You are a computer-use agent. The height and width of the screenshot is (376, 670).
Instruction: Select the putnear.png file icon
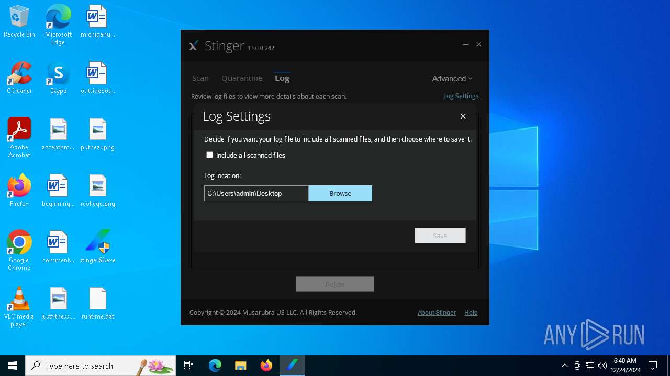[x=97, y=135]
